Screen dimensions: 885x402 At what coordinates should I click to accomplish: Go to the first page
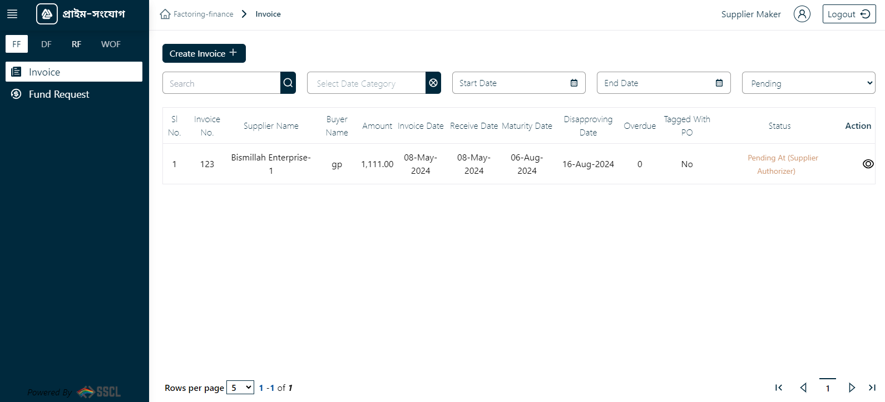pyautogui.click(x=779, y=388)
